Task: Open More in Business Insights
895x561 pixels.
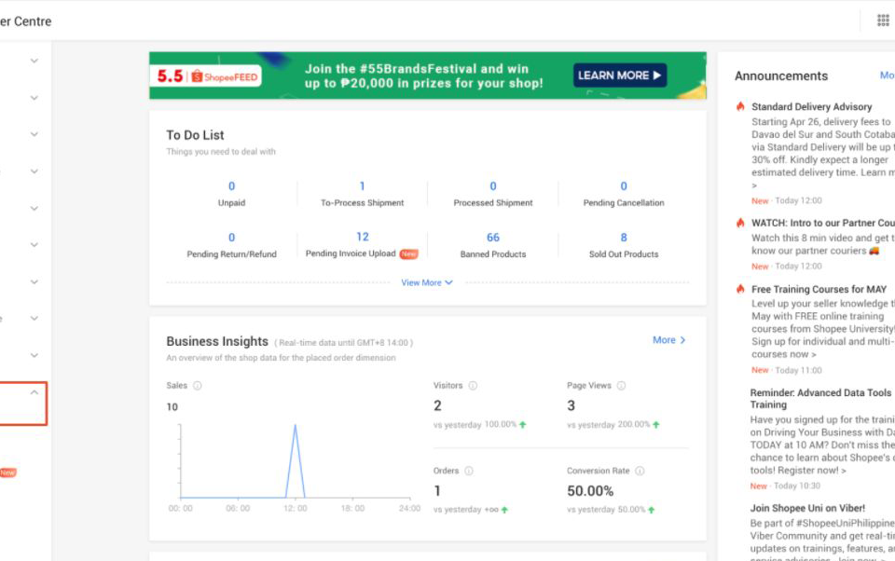Action: (668, 340)
